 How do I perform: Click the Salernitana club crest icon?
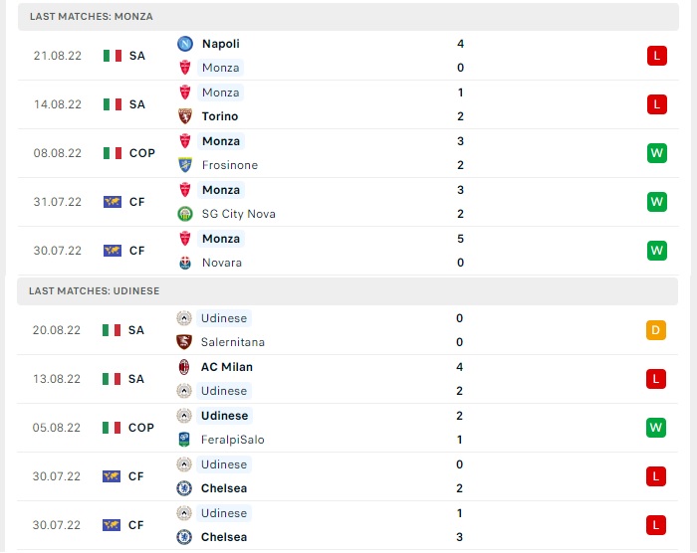click(184, 342)
